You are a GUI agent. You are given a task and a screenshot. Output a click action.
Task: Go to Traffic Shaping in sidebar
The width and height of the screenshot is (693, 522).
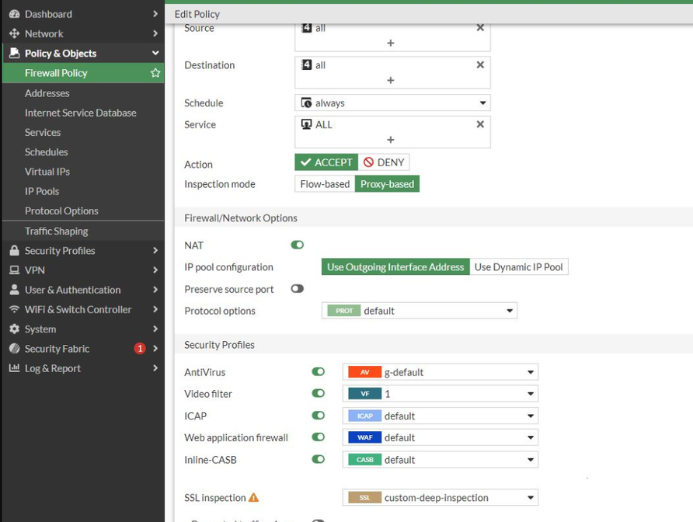(x=56, y=231)
